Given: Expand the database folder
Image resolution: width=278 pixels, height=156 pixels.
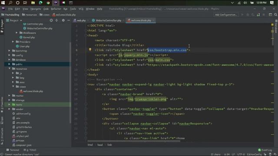Looking at the screenshot, I should point(9,60).
